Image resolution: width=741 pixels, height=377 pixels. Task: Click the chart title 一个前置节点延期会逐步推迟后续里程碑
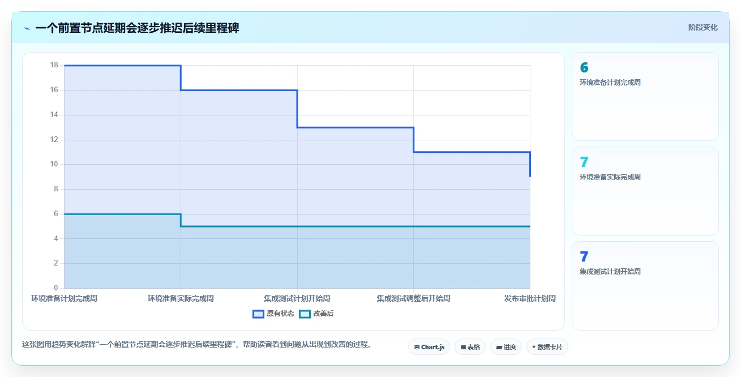pyautogui.click(x=137, y=28)
